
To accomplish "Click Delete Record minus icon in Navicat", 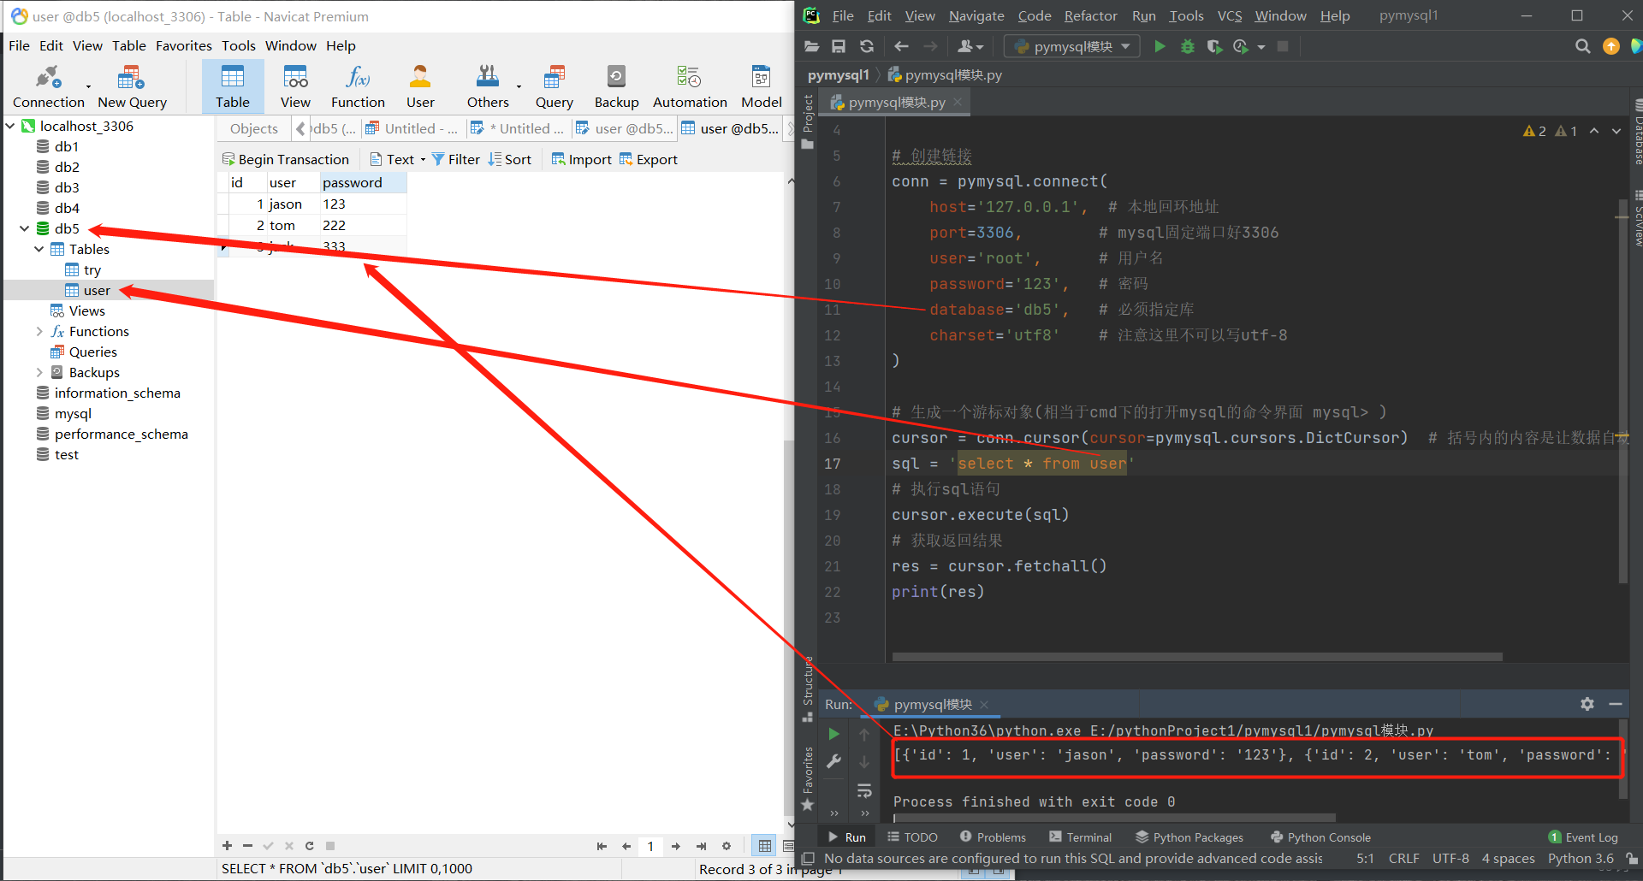I will pos(247,846).
